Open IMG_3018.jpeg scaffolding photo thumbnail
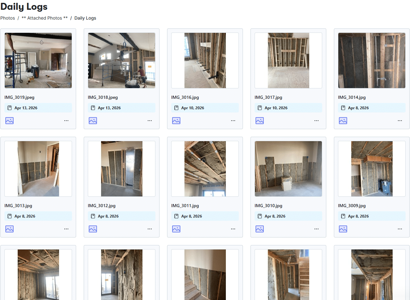 coord(122,60)
